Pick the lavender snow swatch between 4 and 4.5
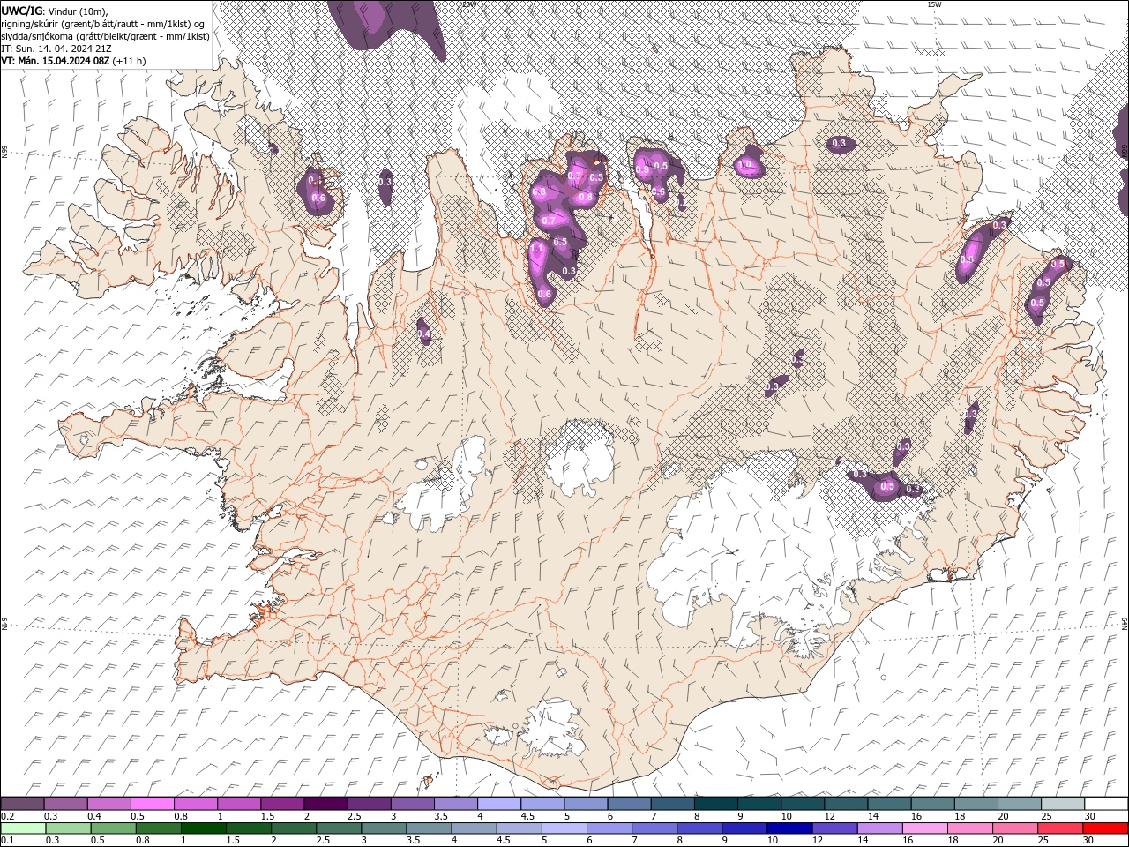 tap(499, 804)
